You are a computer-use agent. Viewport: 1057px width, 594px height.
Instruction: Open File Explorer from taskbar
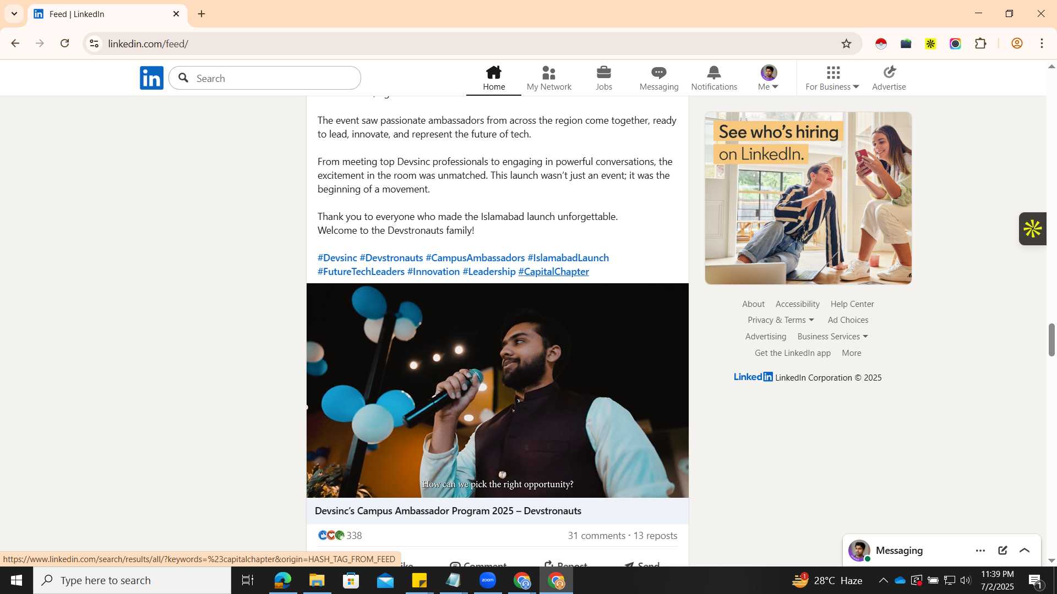click(317, 580)
